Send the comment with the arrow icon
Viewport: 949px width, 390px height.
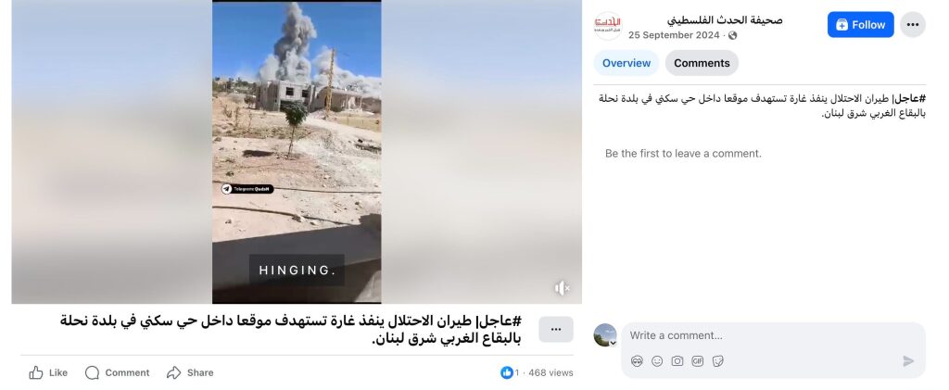click(x=908, y=361)
